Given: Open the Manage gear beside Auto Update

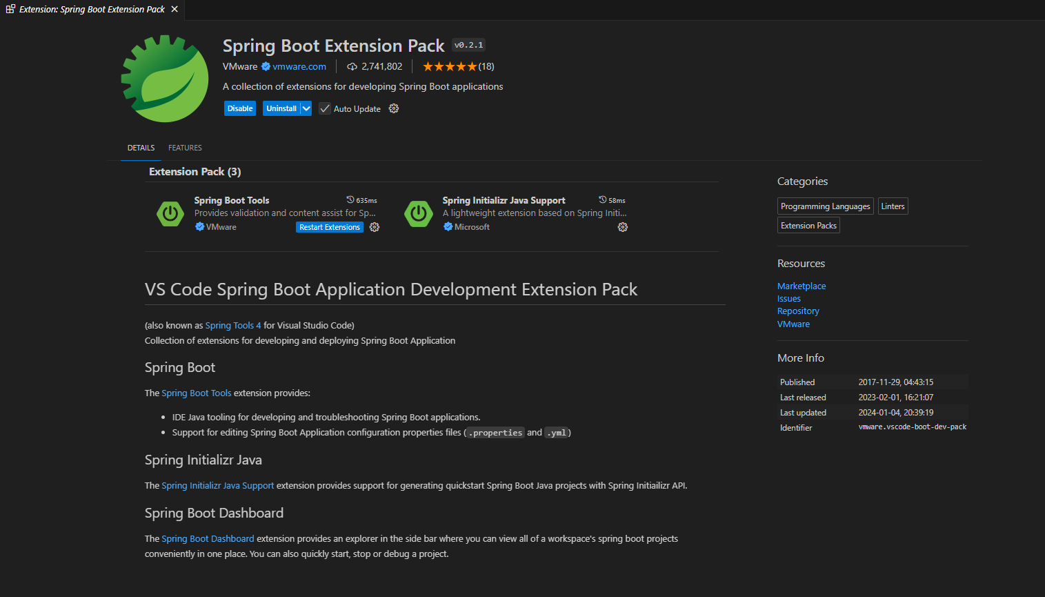Looking at the screenshot, I should point(393,108).
